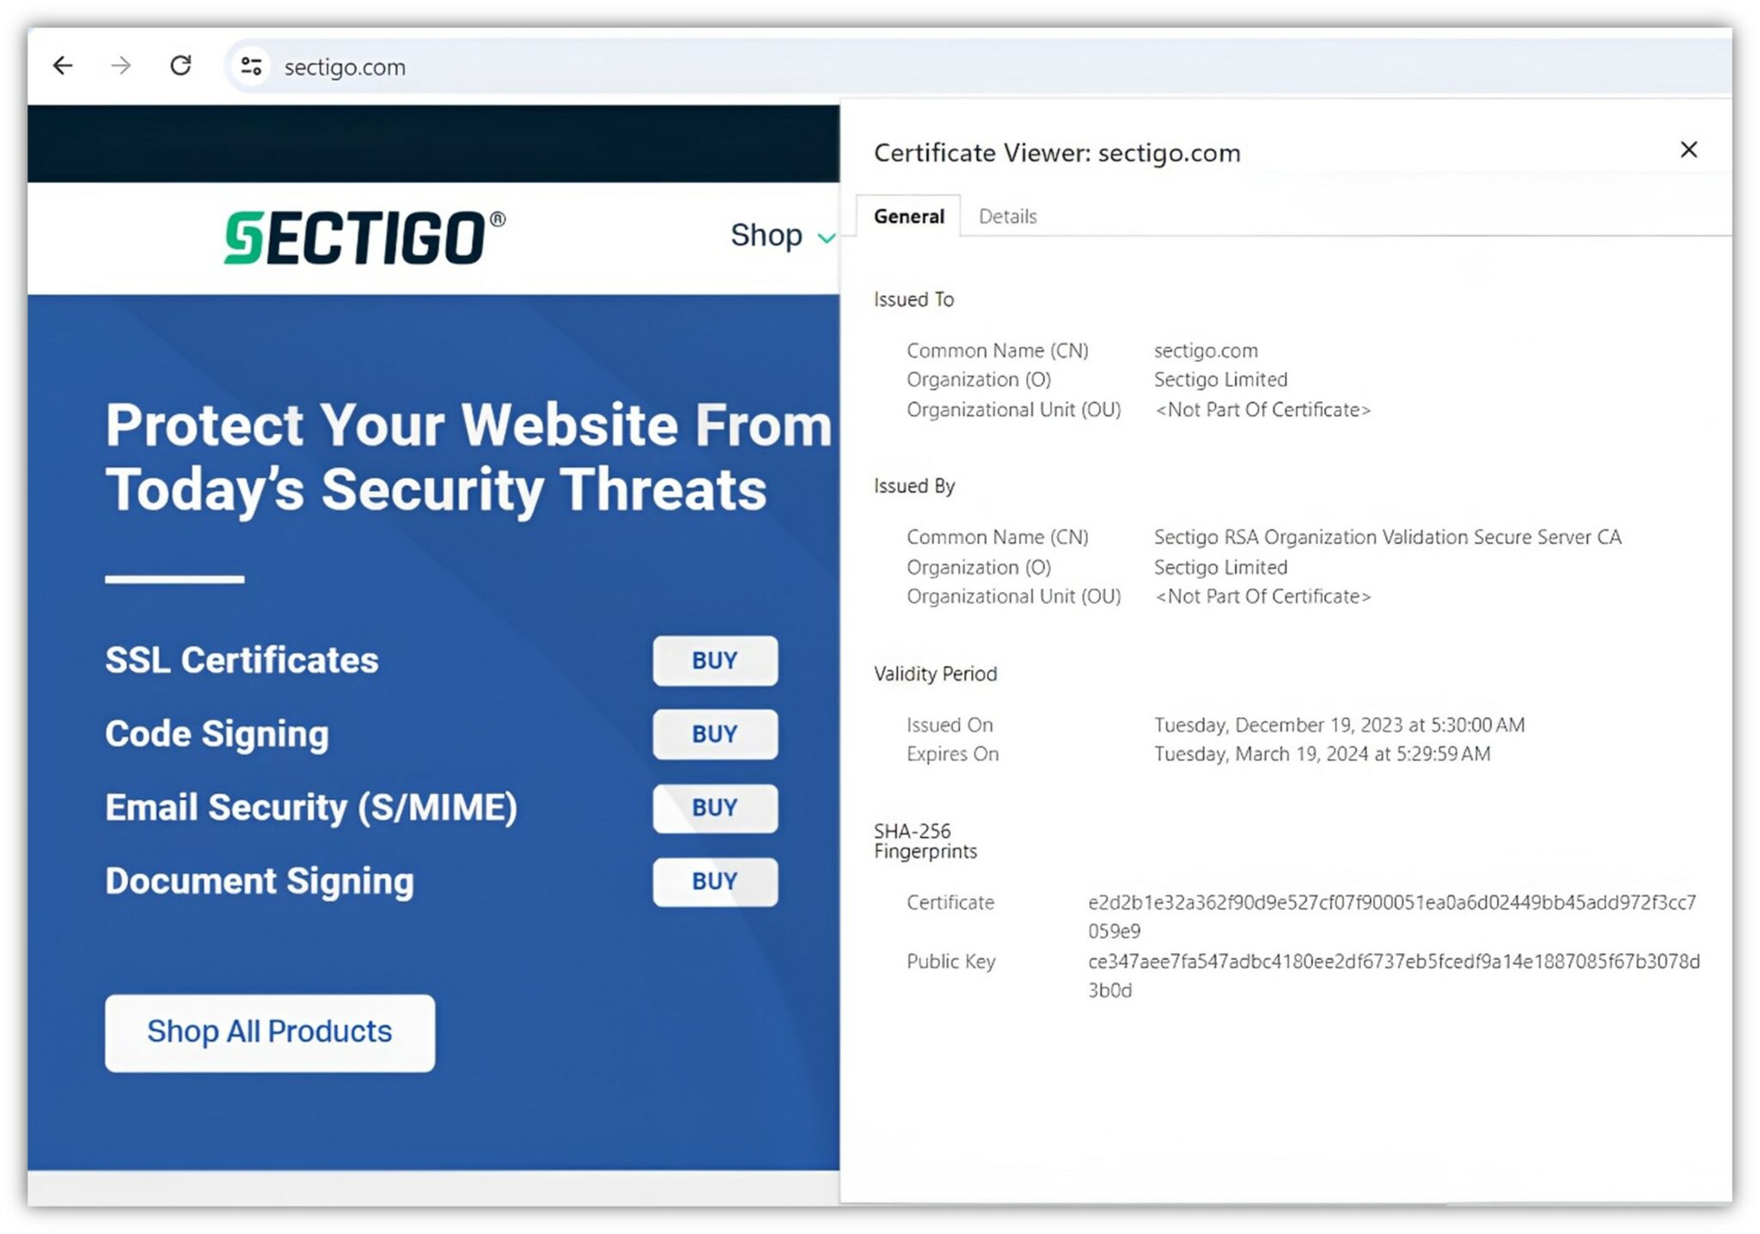Switch to the Details tab
The width and height of the screenshot is (1760, 1234).
1006,216
